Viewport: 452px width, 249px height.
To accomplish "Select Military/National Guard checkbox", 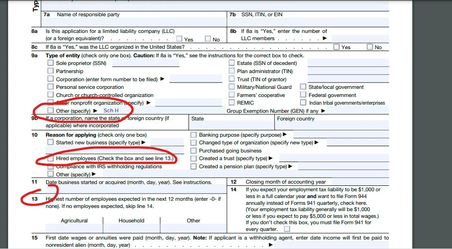I will tap(232, 87).
